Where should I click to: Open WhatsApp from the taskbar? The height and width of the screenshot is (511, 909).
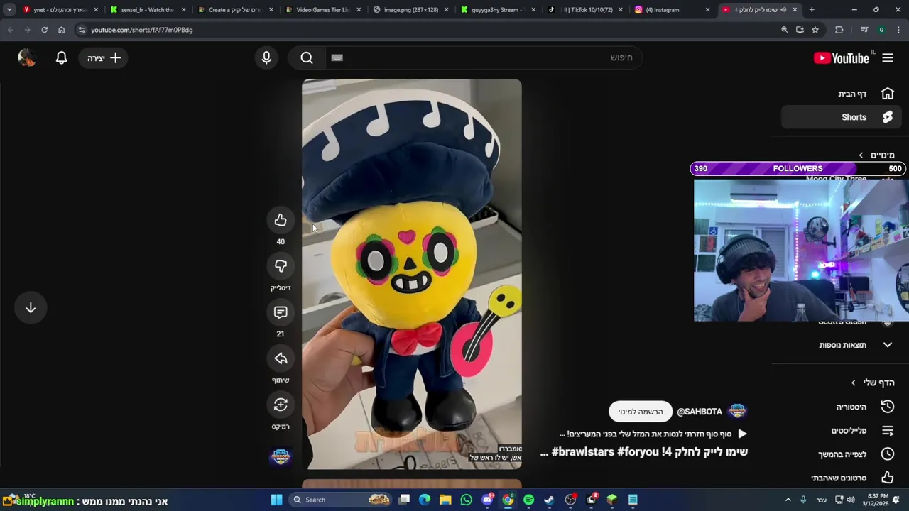click(x=466, y=500)
